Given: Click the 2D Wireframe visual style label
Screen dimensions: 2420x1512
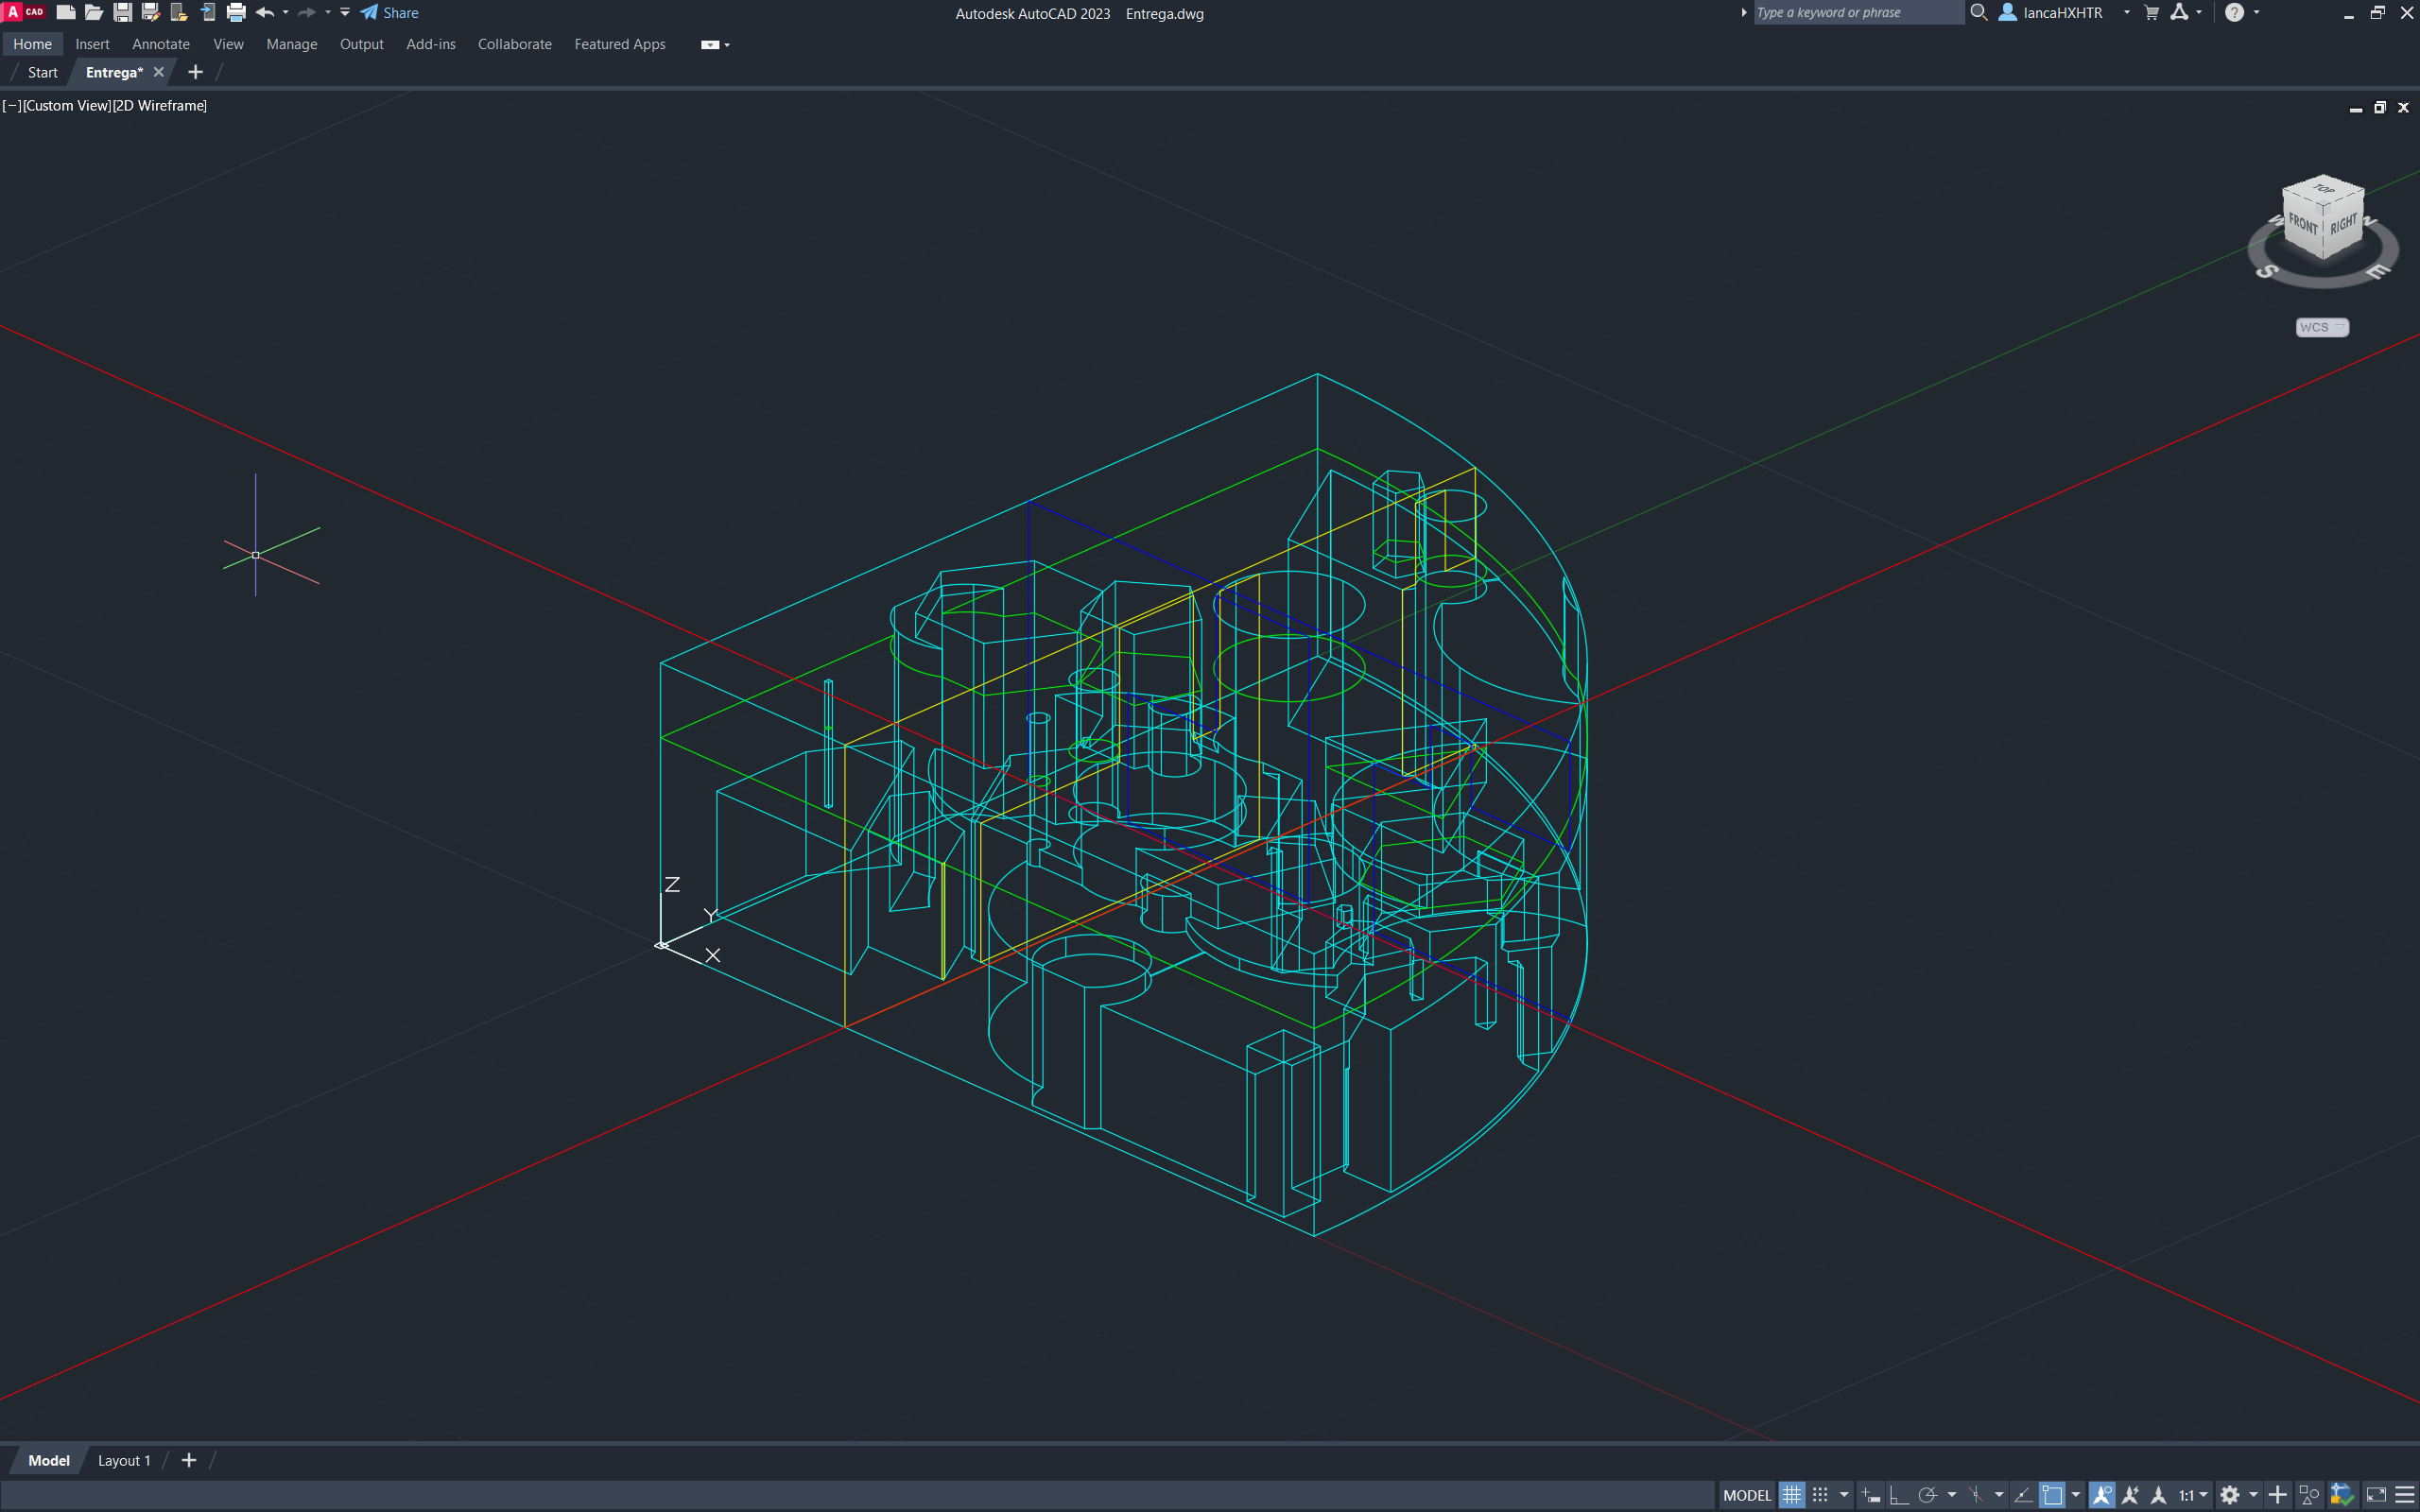Looking at the screenshot, I should pos(160,106).
